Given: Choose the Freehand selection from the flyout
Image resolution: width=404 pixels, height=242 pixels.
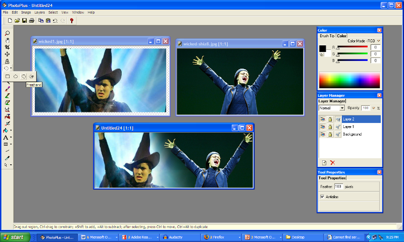Looking at the screenshot, I should 23,76.
